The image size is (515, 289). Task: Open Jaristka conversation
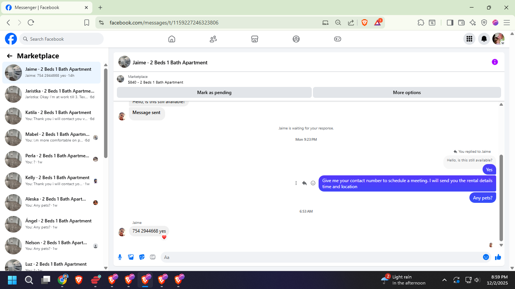tap(52, 94)
